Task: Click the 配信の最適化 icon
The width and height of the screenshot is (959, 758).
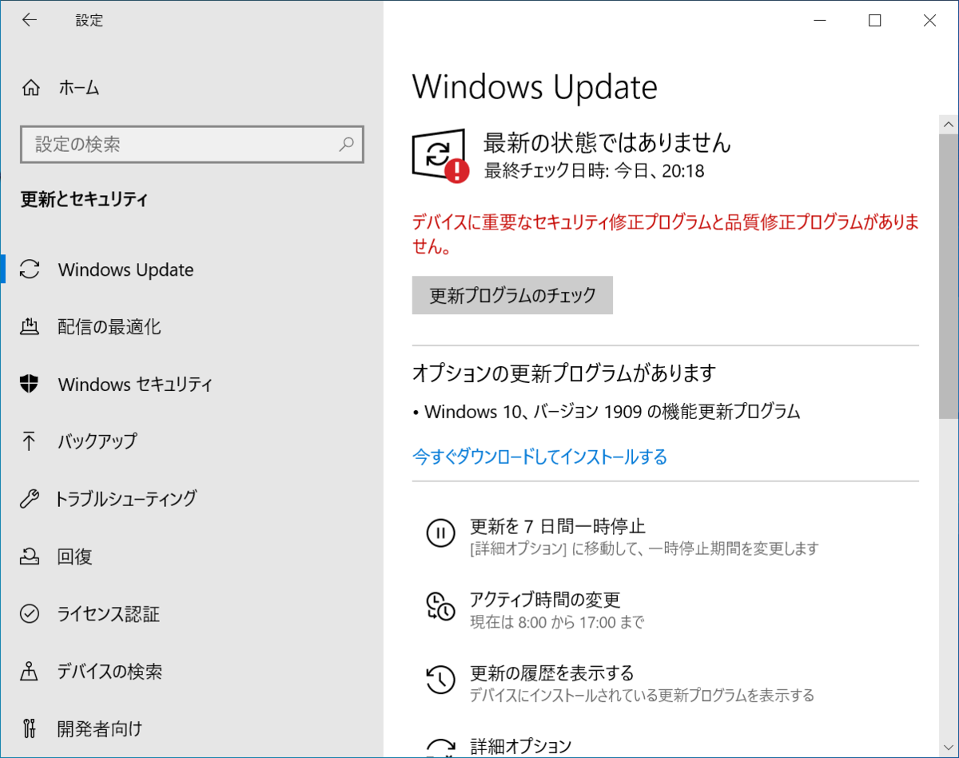Action: click(30, 326)
